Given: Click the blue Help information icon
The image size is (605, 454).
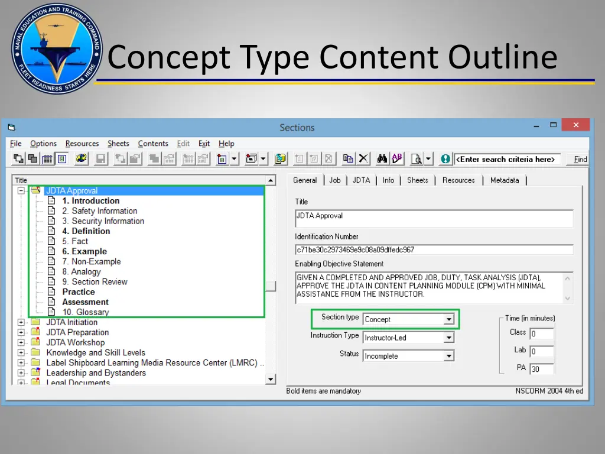Looking at the screenshot, I should (445, 158).
